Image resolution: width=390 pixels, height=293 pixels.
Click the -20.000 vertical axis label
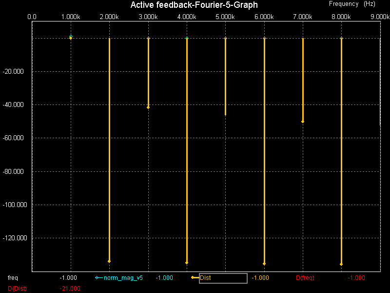[13, 71]
